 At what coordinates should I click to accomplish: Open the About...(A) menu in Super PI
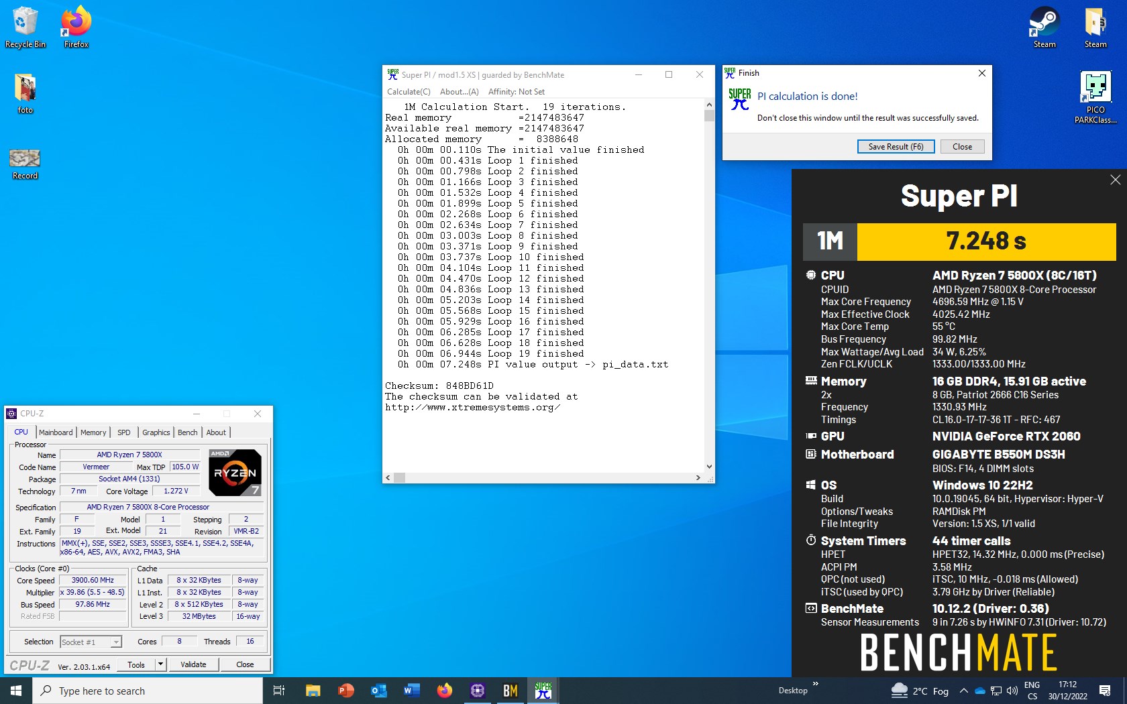(x=459, y=92)
